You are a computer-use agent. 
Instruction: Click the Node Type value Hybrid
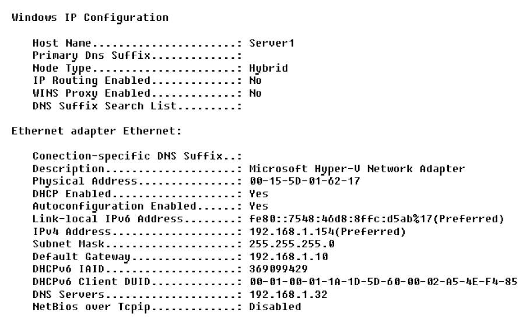[268, 68]
